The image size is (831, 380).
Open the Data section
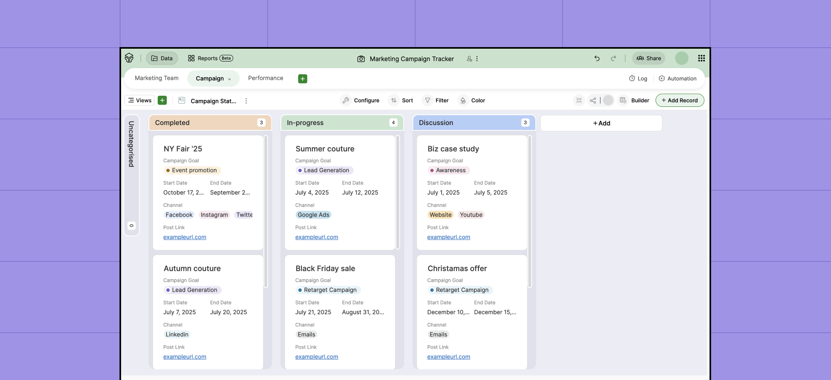[x=162, y=58]
